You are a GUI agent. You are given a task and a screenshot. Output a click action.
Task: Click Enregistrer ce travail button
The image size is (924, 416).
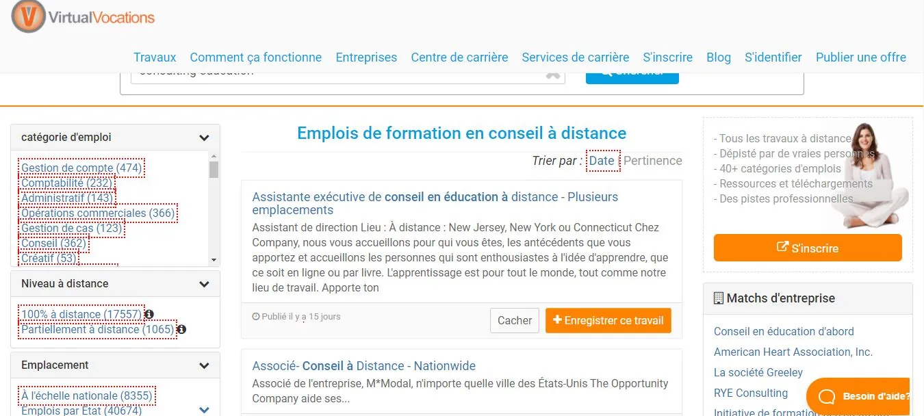pos(608,320)
